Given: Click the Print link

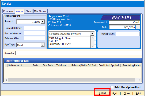Looking at the screenshot, I should (x=138, y=93).
